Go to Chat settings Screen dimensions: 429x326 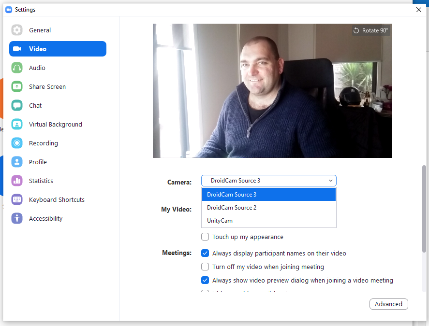pos(58,105)
